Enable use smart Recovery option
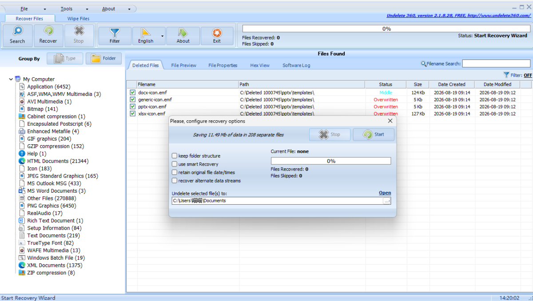This screenshot has height=301, width=533. (x=175, y=164)
